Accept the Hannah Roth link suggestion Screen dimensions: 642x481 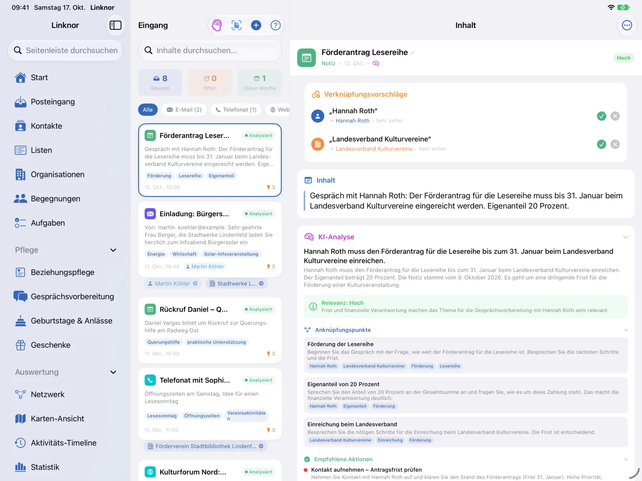[x=602, y=116]
